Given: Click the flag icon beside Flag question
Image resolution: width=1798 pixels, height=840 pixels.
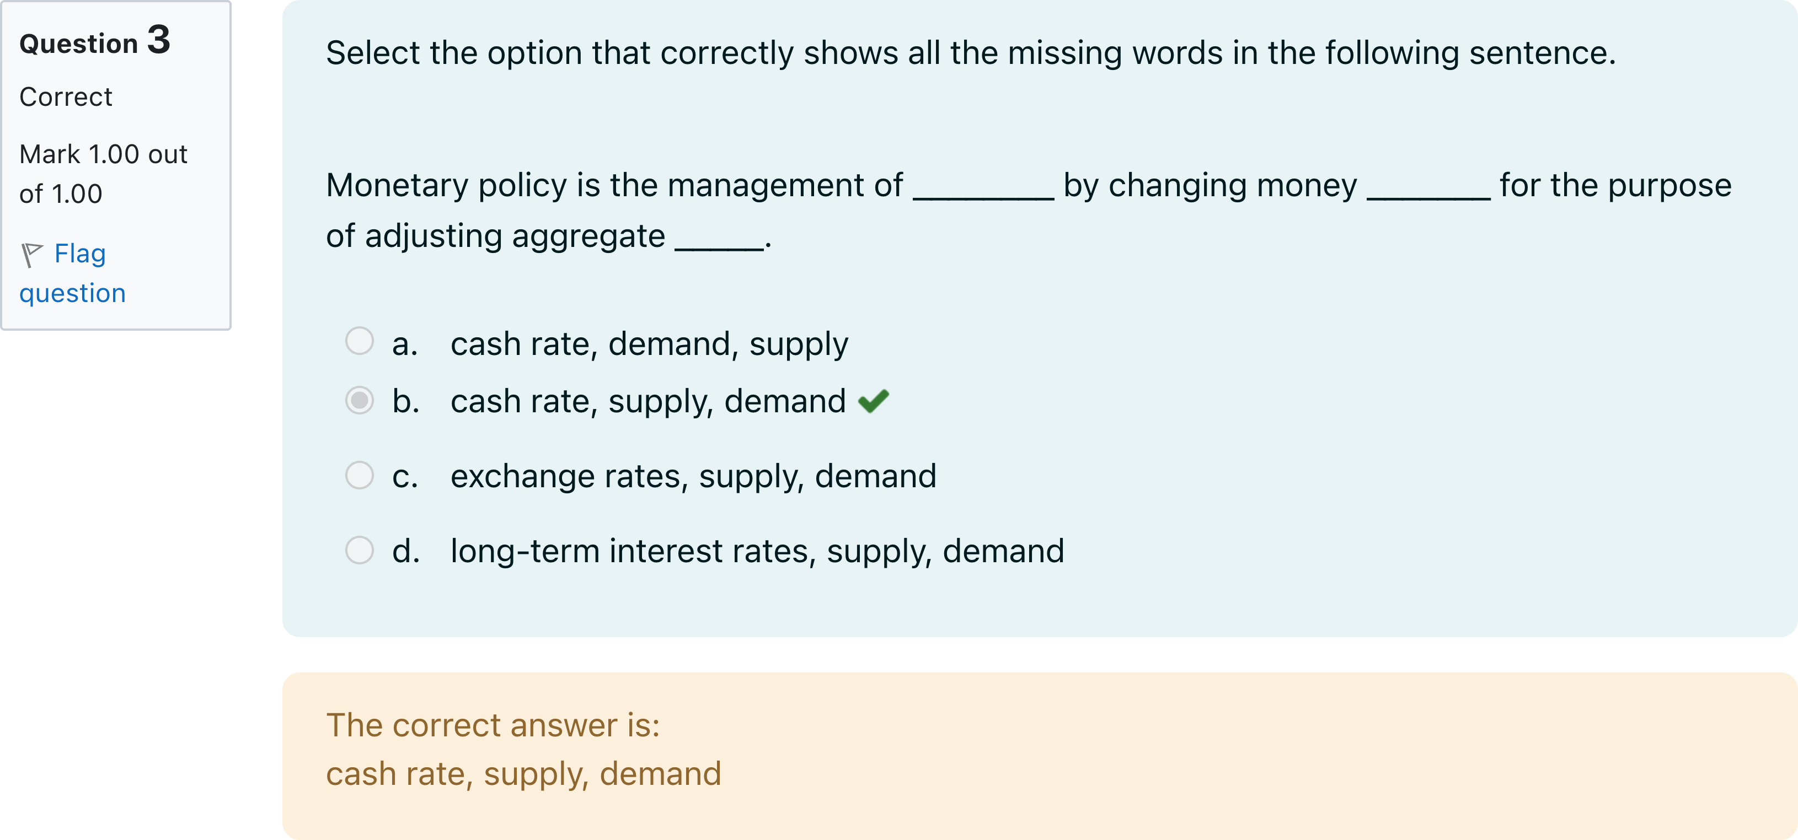Looking at the screenshot, I should pyautogui.click(x=31, y=255).
